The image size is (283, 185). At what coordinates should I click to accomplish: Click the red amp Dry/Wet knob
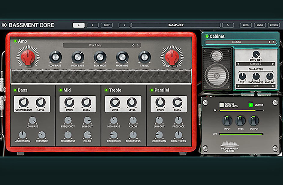172,57
